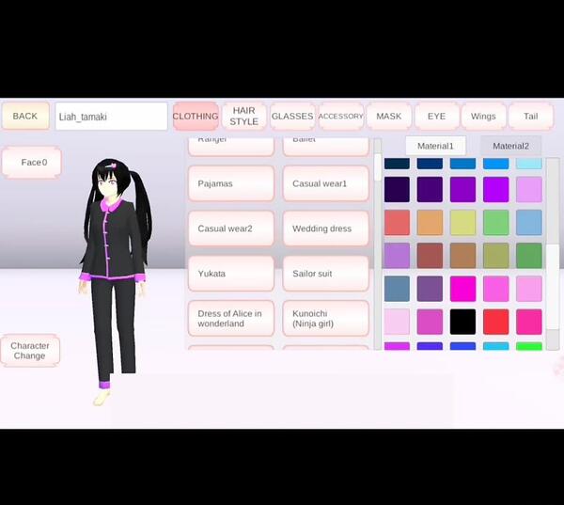
Task: Select the bright magenta color swatch
Action: (462, 289)
